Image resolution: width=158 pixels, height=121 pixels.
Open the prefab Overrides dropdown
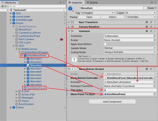(141, 17)
